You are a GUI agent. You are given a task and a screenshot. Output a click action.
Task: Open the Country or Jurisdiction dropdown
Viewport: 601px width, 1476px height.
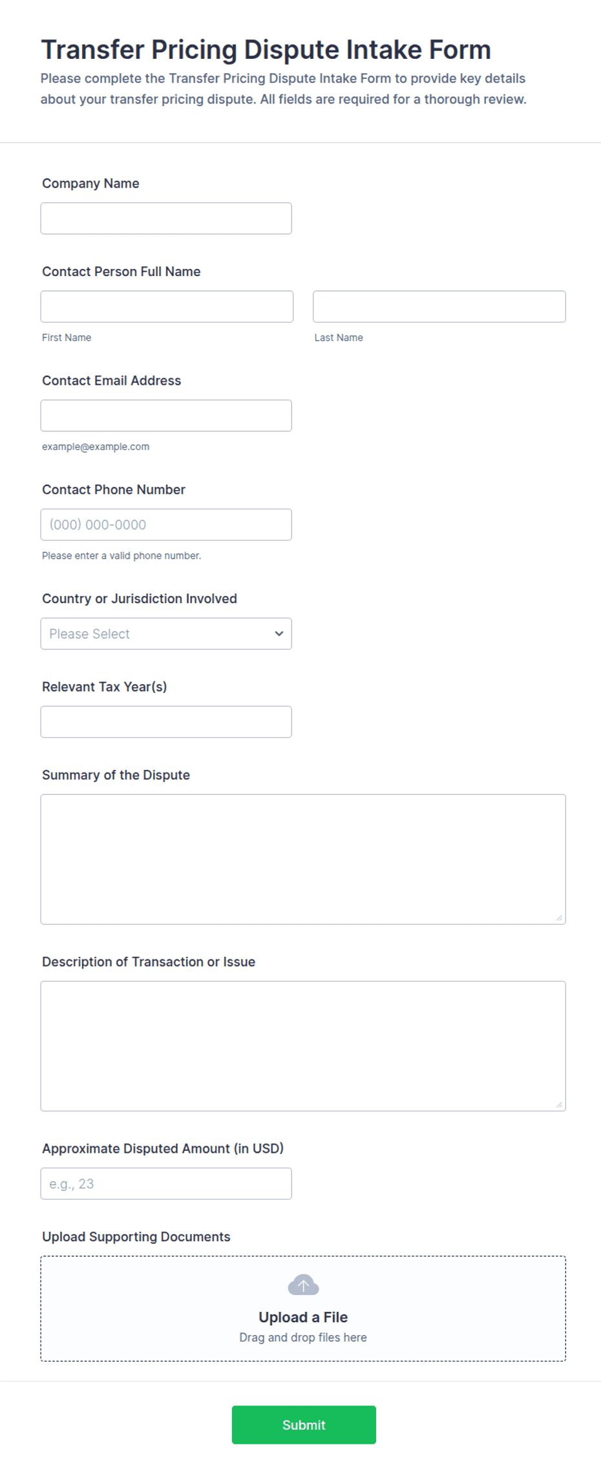[x=166, y=634]
